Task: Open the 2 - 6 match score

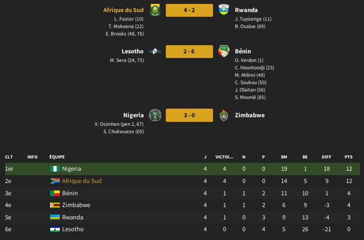Action: (x=189, y=52)
